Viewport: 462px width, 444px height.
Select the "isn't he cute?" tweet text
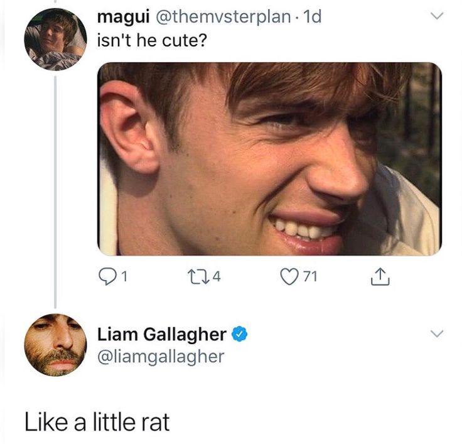[x=152, y=41]
